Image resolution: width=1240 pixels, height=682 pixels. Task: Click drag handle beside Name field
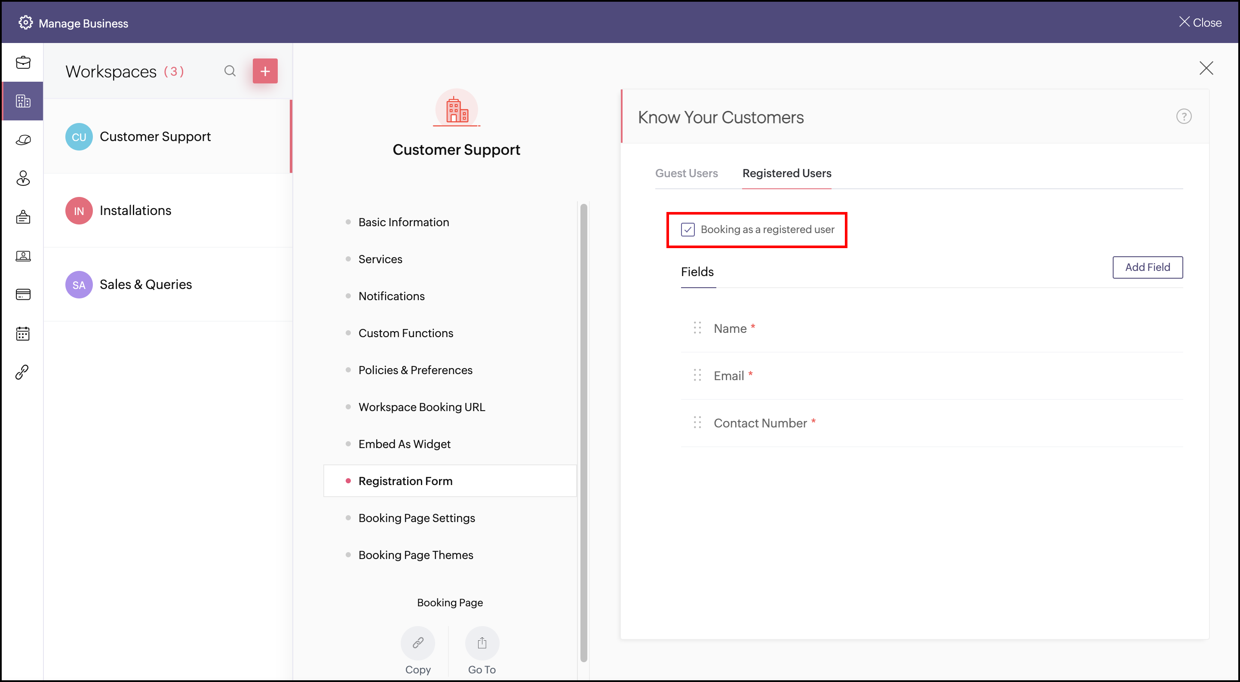tap(697, 328)
